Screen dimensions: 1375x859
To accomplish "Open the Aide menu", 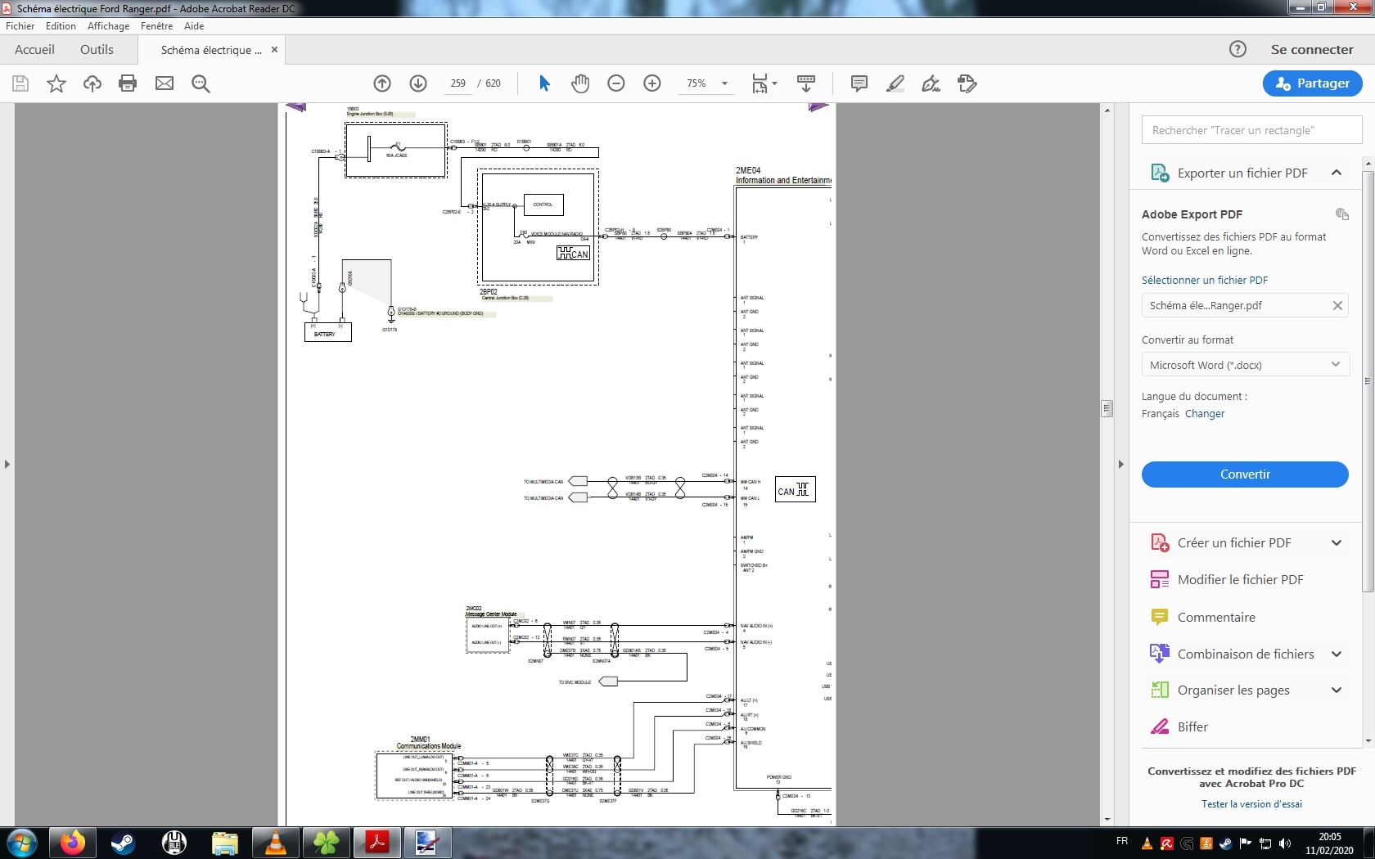I will point(194,26).
